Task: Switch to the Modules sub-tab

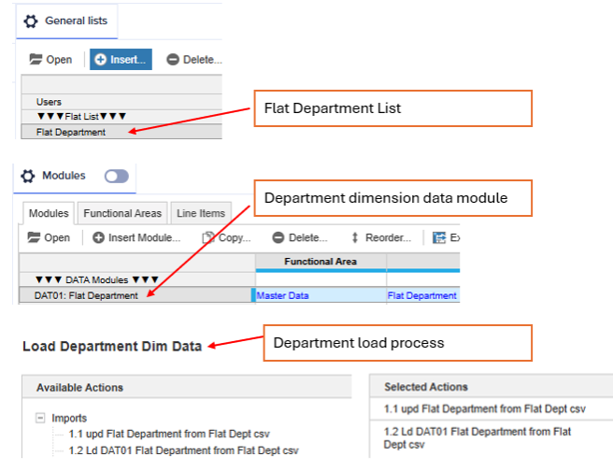Action: click(49, 213)
